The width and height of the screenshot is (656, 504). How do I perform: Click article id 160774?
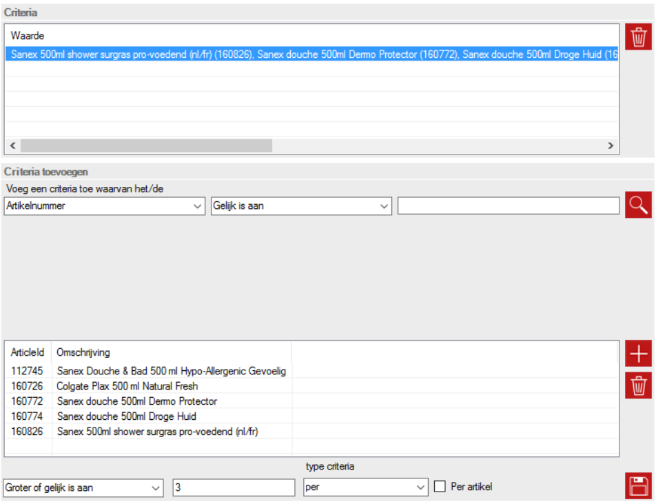(27, 416)
